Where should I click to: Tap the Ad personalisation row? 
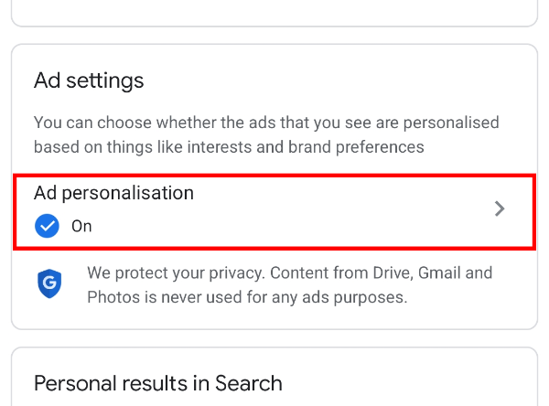tap(274, 209)
